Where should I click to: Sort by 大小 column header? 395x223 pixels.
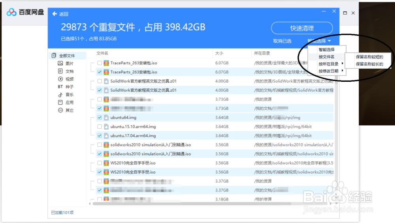[x=219, y=53]
